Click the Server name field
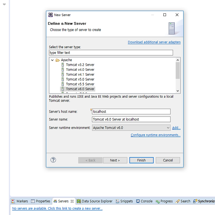215x215 pixels. pyautogui.click(x=131, y=119)
